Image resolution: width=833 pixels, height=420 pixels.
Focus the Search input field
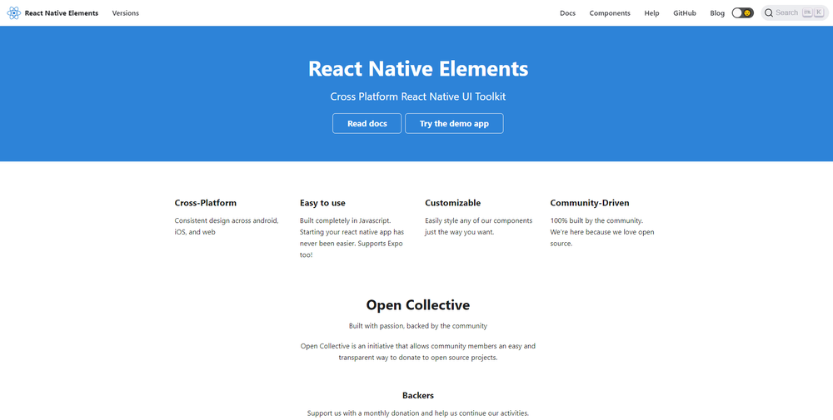point(786,13)
